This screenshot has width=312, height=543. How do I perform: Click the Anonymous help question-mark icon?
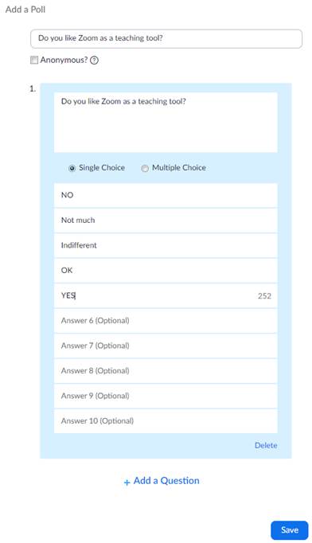(94, 61)
